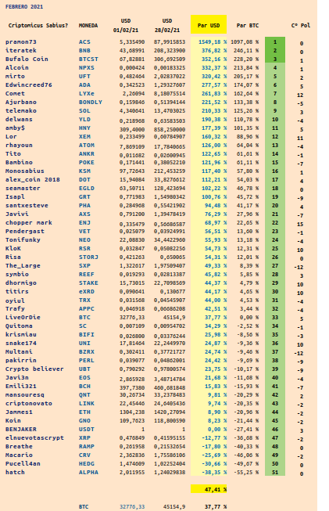
Task: Select the value '-38,35 %'
Action: click(213, 472)
